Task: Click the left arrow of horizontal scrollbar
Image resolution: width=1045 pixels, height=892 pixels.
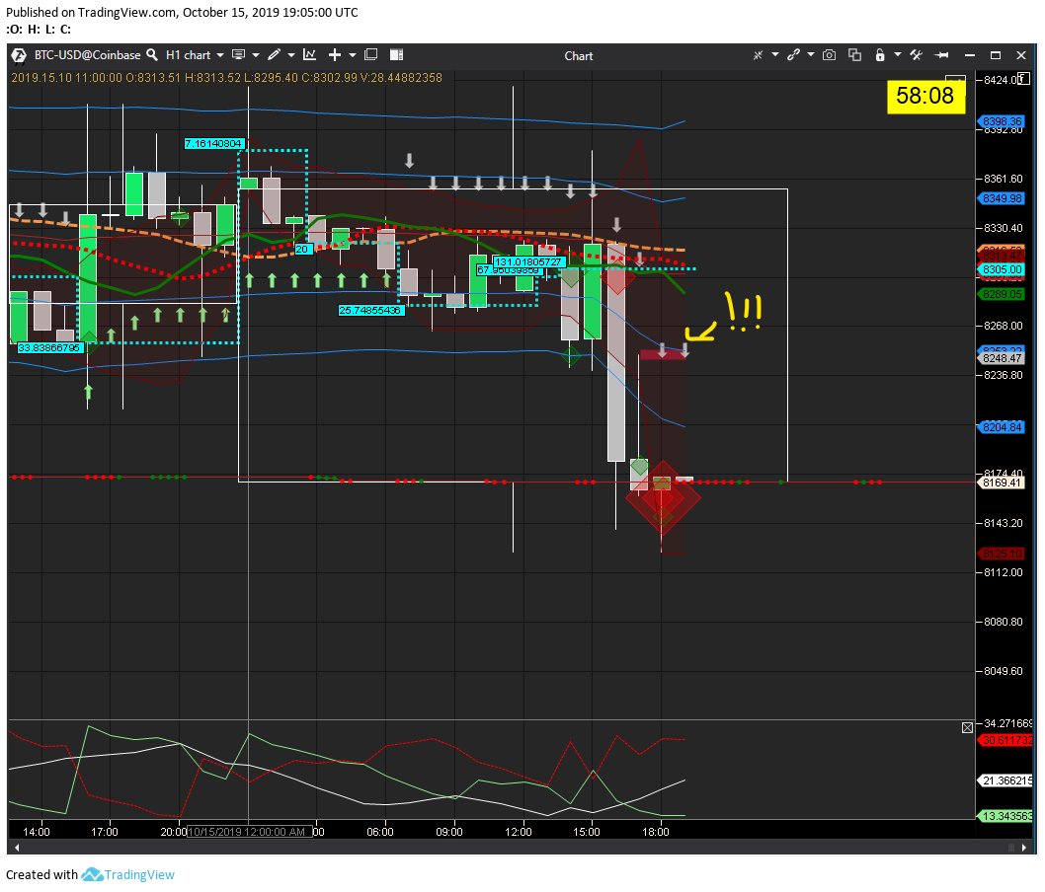Action: pos(17,848)
